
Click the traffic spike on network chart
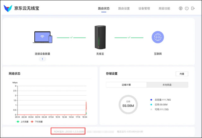(86, 108)
